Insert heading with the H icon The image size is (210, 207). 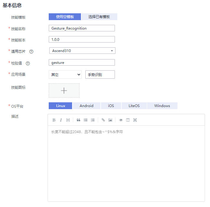(x=68, y=120)
